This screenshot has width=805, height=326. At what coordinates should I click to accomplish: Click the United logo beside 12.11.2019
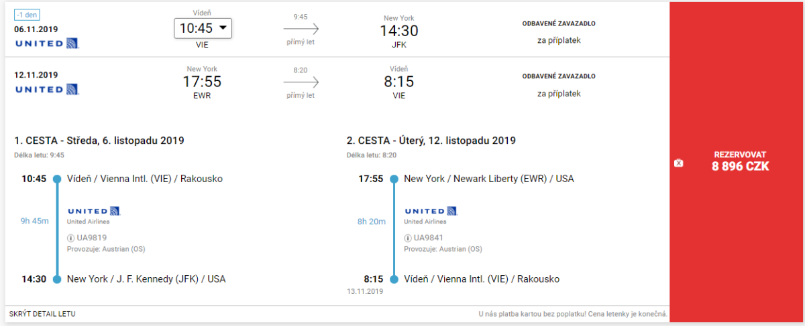coord(46,89)
